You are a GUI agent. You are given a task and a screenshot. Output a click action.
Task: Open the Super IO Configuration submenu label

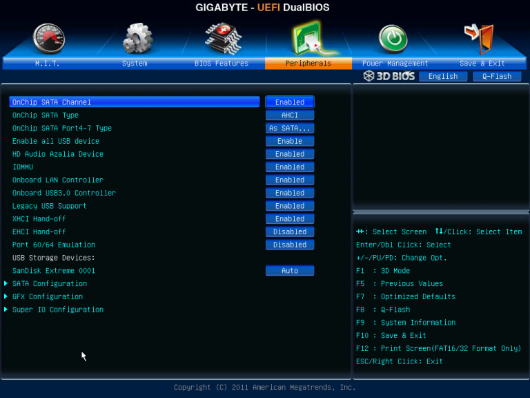pyautogui.click(x=58, y=310)
